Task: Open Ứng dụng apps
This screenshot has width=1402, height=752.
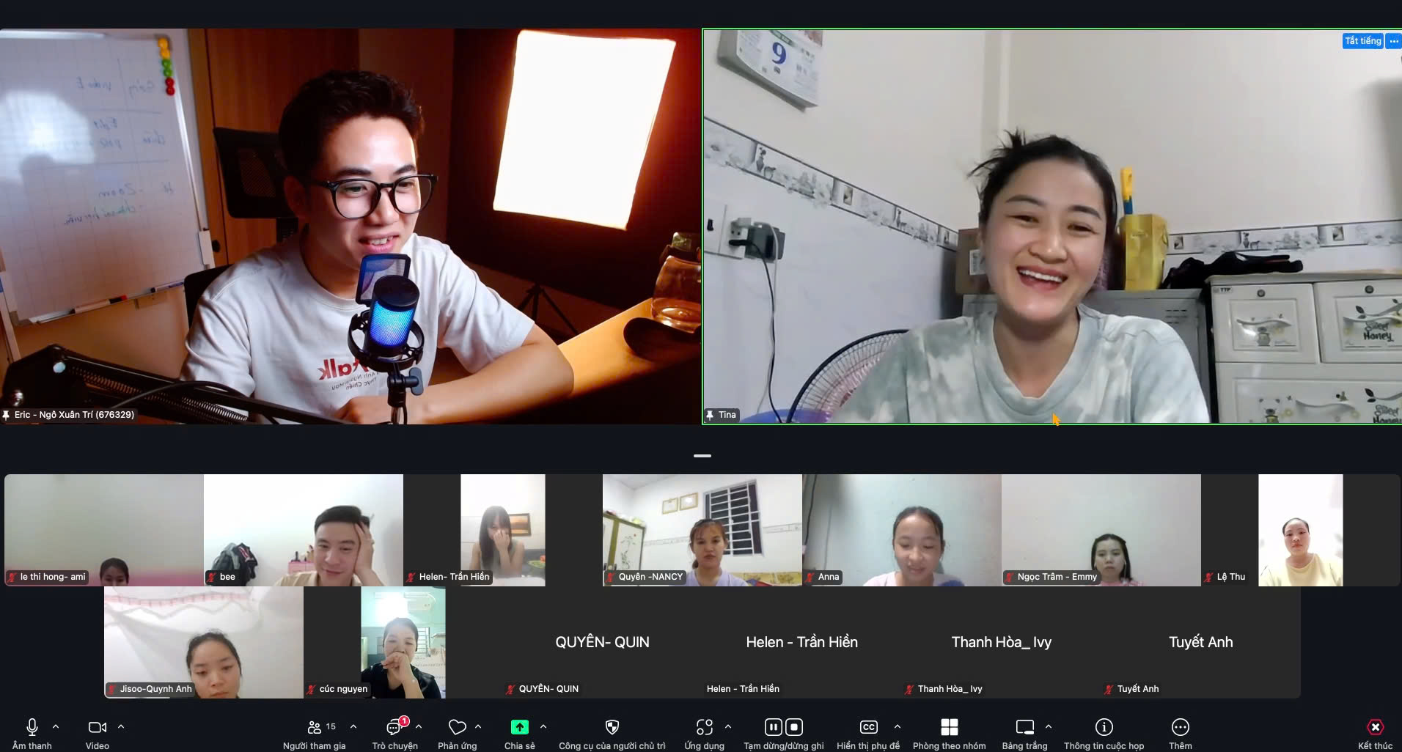Action: tap(704, 727)
